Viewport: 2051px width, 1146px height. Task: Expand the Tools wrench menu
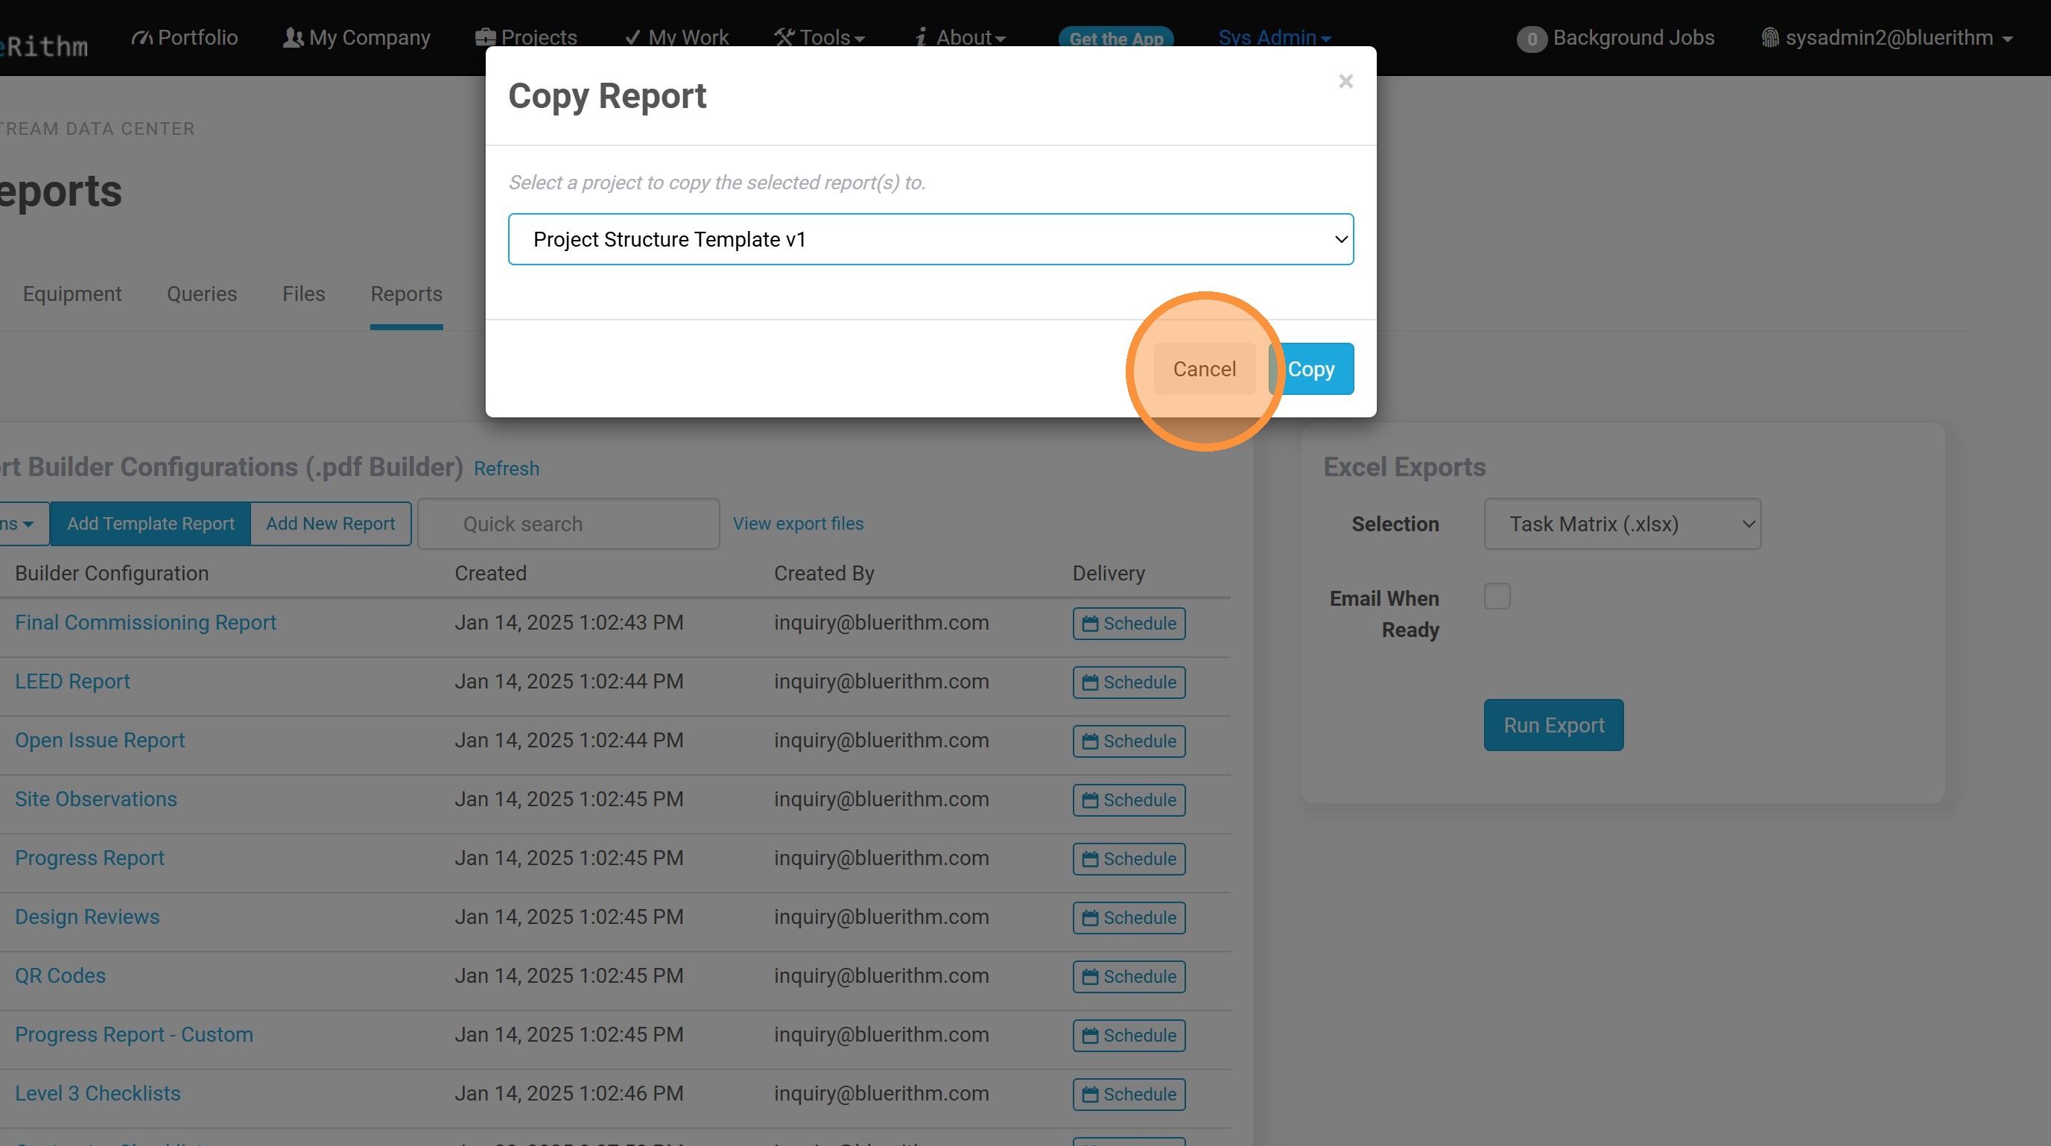820,37
